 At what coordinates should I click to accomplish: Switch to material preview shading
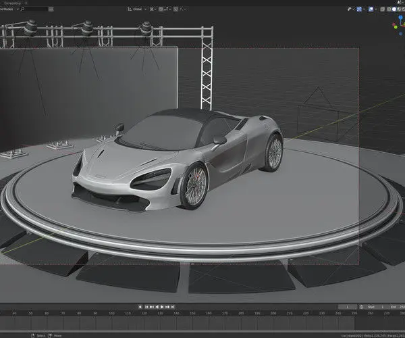point(399,9)
